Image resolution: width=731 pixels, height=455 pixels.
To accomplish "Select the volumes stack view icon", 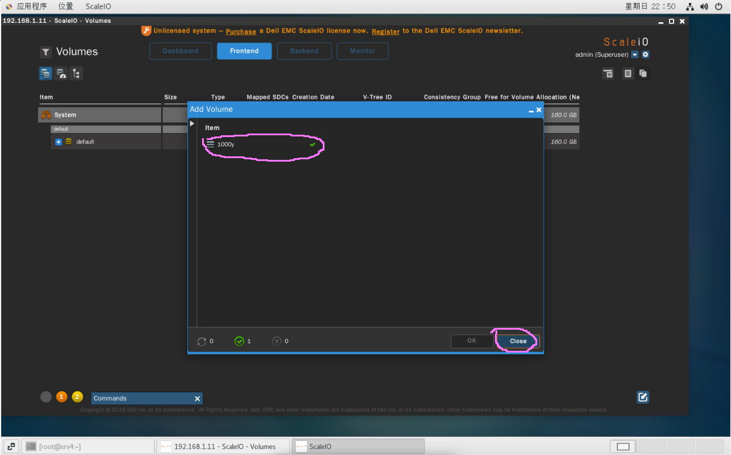I will 46,73.
